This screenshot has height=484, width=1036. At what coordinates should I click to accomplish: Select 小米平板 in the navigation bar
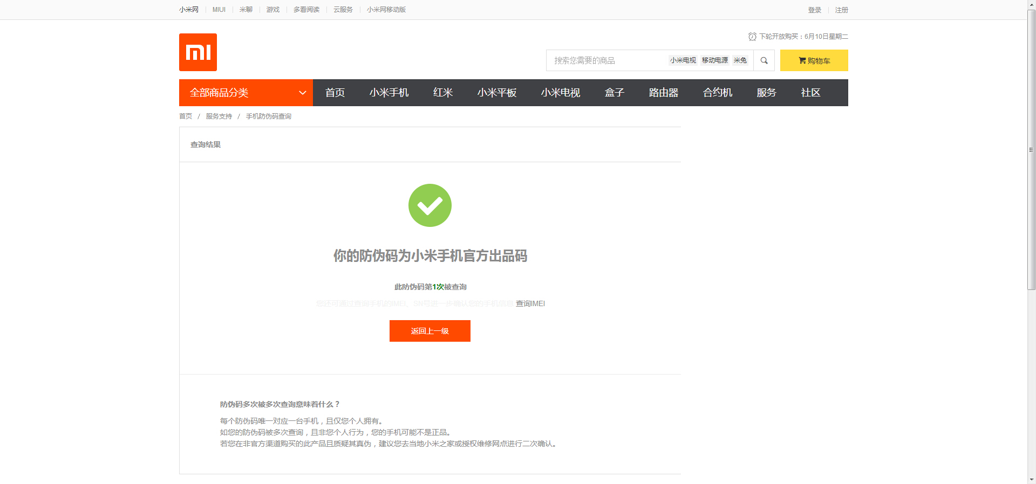tap(497, 93)
